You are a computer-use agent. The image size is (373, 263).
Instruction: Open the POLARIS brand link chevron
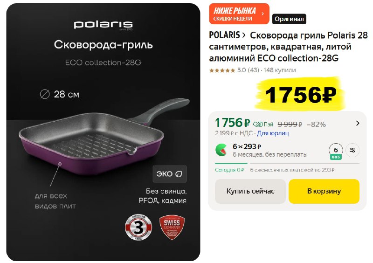(243, 35)
